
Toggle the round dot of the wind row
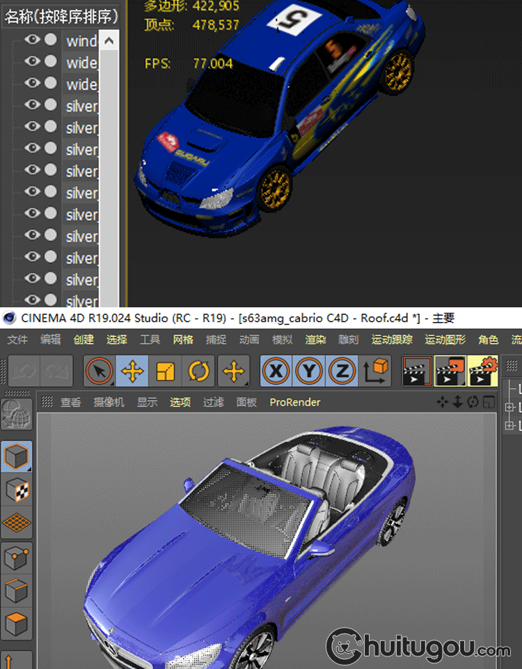[51, 39]
